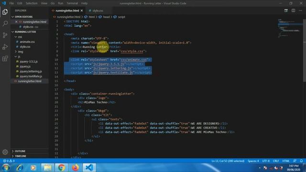The width and height of the screenshot is (306, 172).
Task: Change the UTF-8 encoding in status bar
Action: click(x=266, y=161)
